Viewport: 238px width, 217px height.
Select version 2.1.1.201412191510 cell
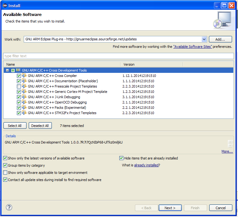[138, 102]
